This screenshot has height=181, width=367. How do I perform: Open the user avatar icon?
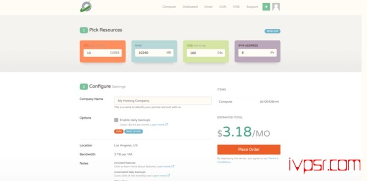276,7
